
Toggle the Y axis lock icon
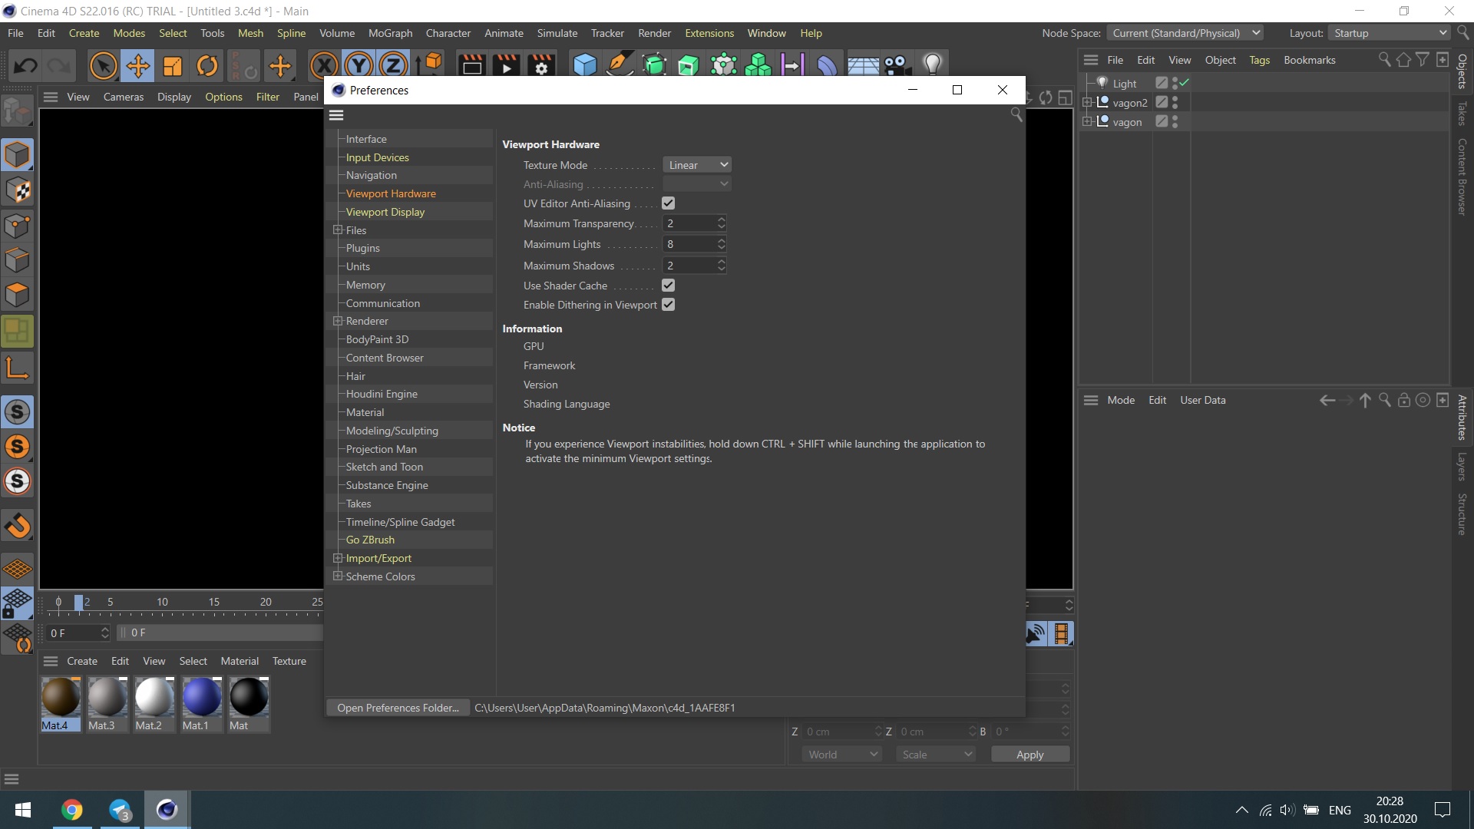pyautogui.click(x=359, y=66)
